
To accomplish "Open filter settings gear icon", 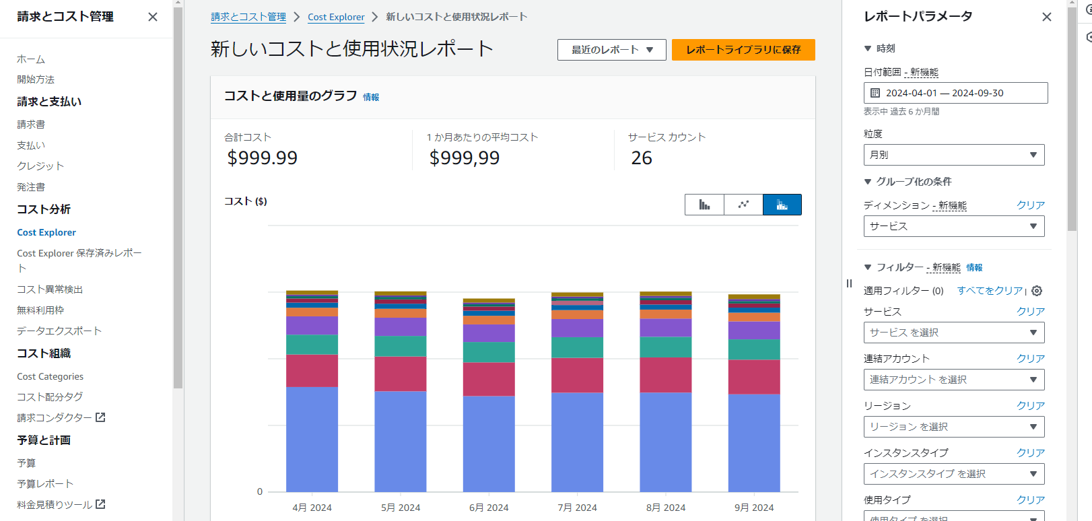I will tap(1037, 291).
